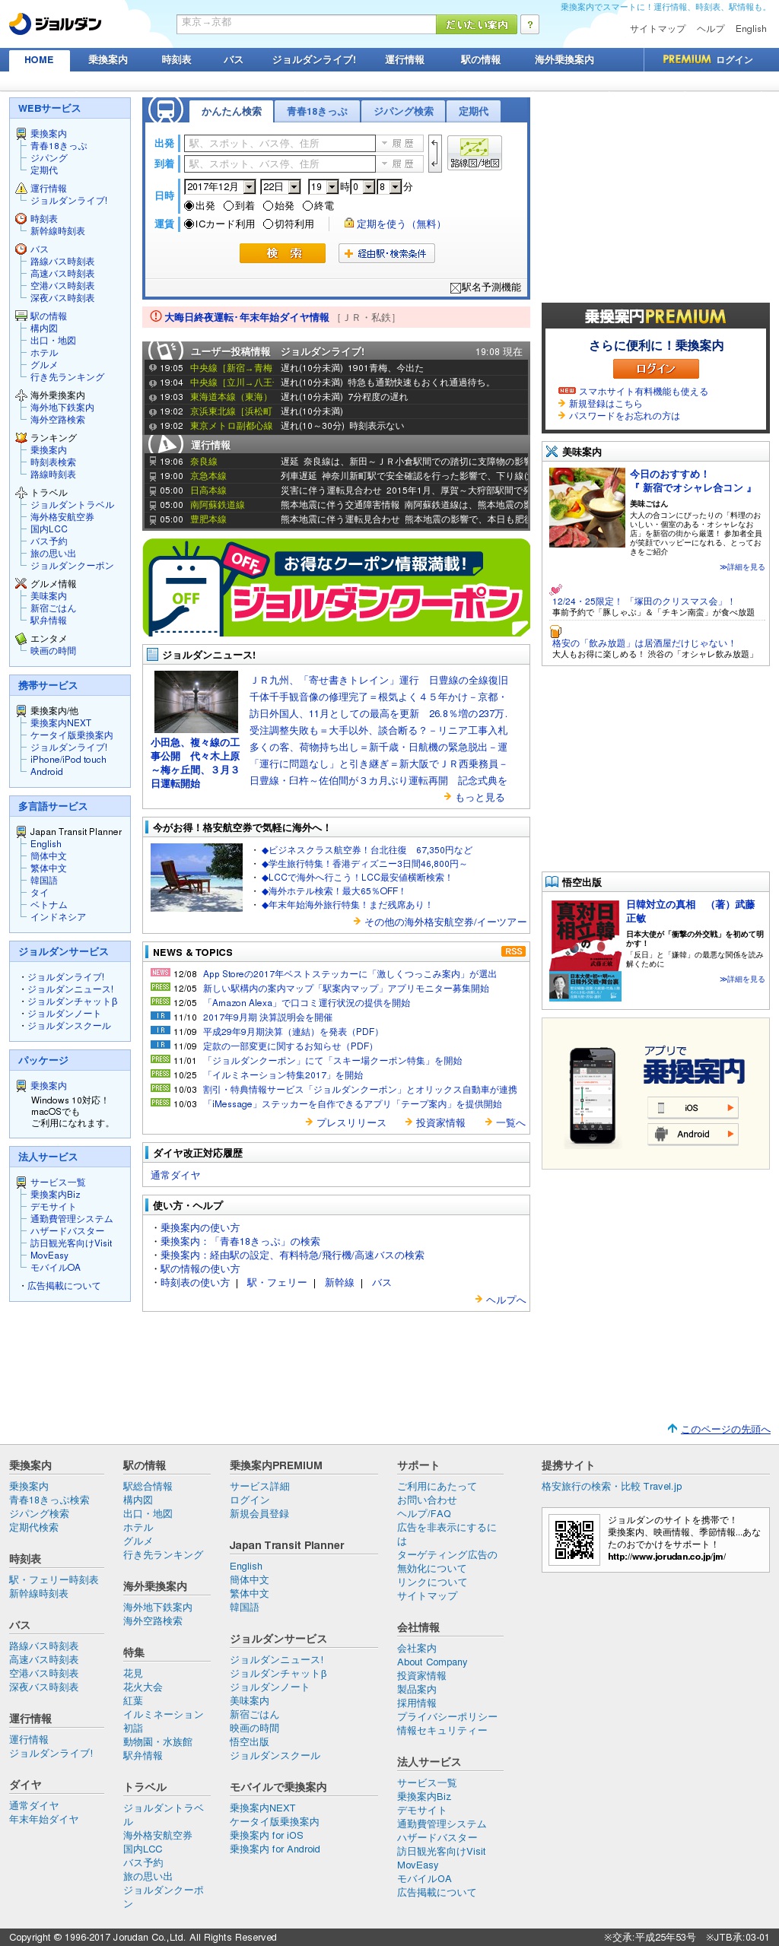
Task: Click crossed utensils icon in 美味案内 header
Action: pyautogui.click(x=552, y=452)
